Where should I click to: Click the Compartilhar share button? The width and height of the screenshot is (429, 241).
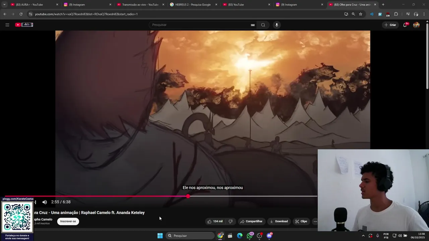251,221
